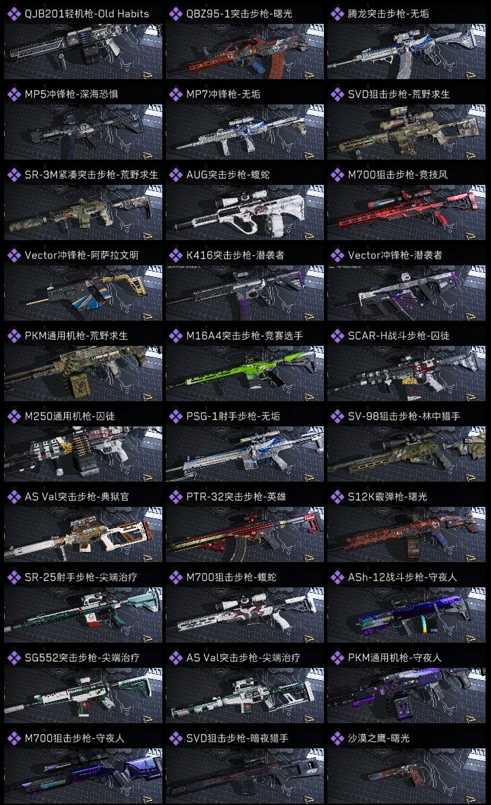The image size is (491, 805).
Task: Select the PSG-1射手步枪-无垢 skin image
Action: (245, 454)
